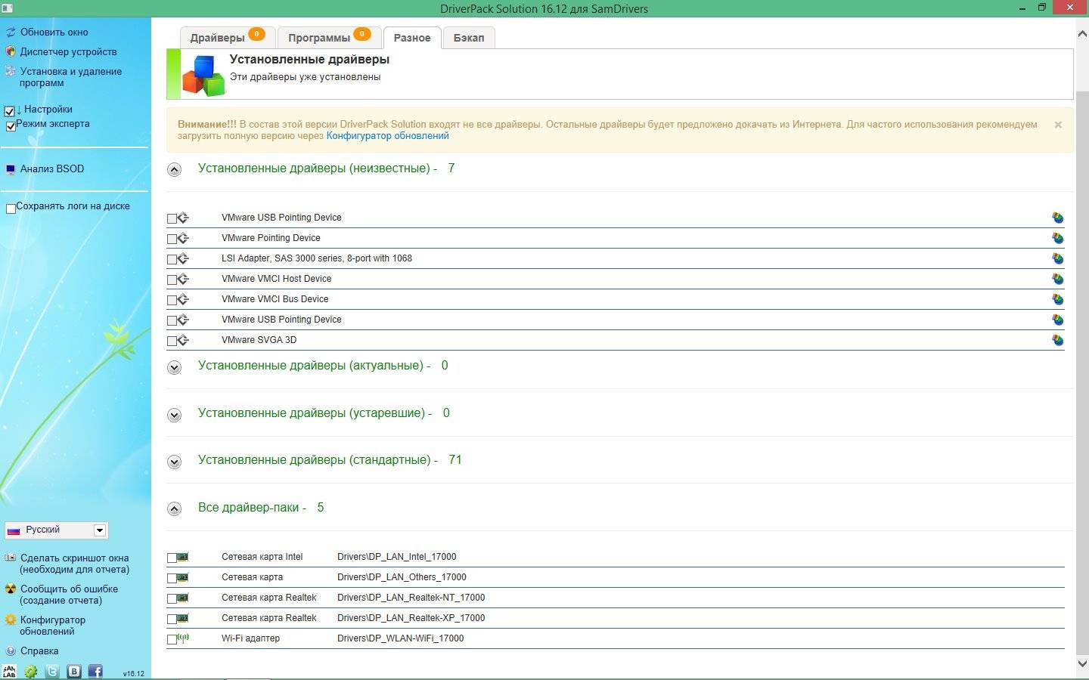Click the help question mark icon
The width and height of the screenshot is (1089, 680).
[x=10, y=651]
